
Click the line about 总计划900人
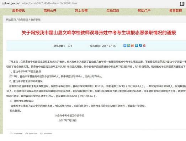tap(56, 77)
